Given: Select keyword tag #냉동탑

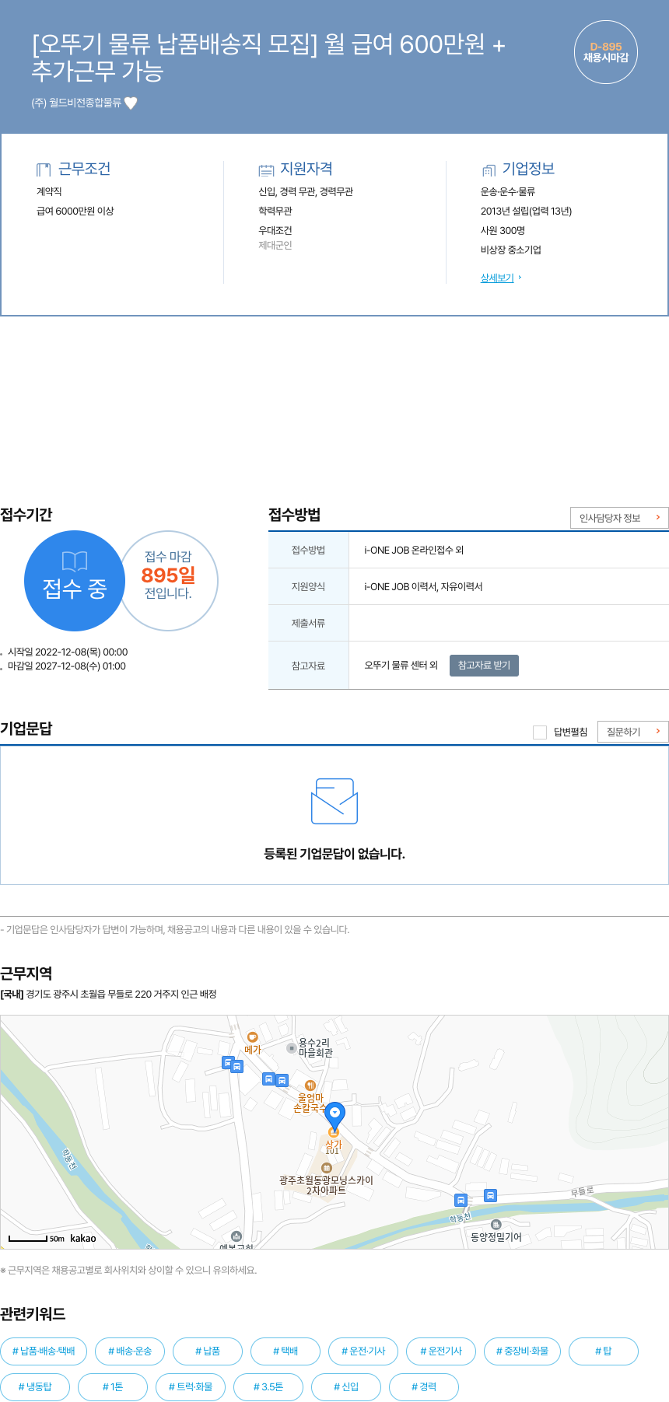Looking at the screenshot, I should click(x=35, y=1386).
